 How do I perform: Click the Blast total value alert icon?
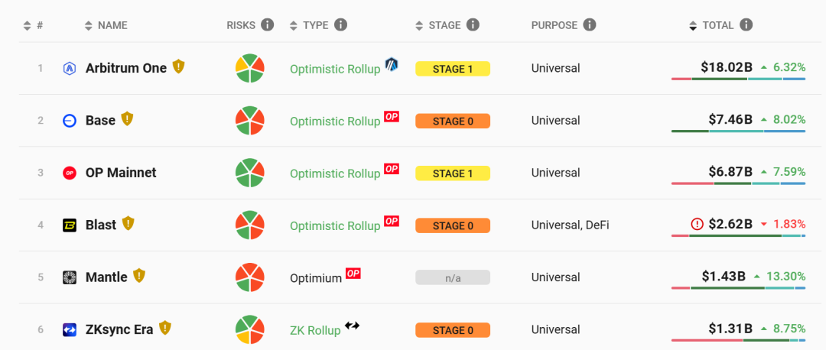[697, 225]
